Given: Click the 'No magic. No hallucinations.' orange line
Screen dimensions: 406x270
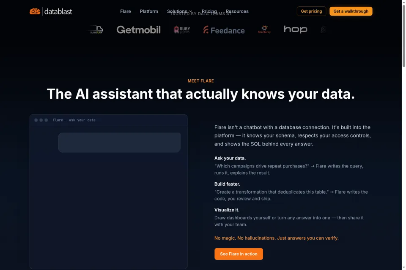Looking at the screenshot, I should (276, 238).
